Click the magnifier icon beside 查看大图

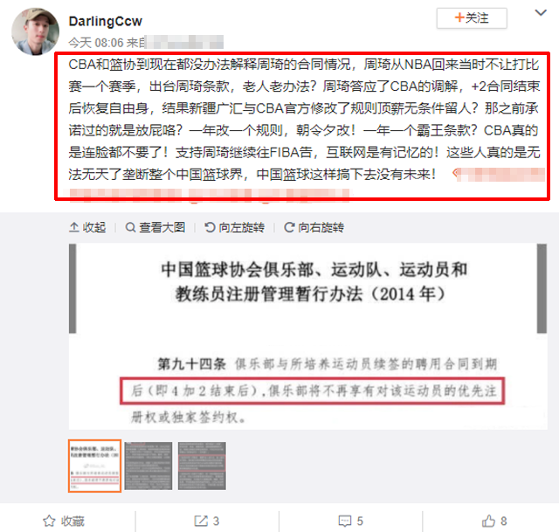(130, 227)
